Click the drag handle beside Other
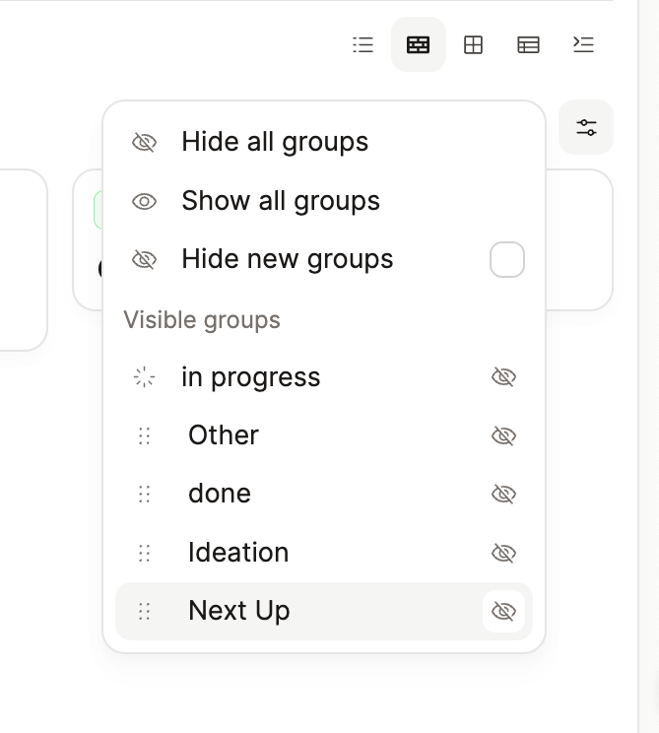 click(144, 435)
